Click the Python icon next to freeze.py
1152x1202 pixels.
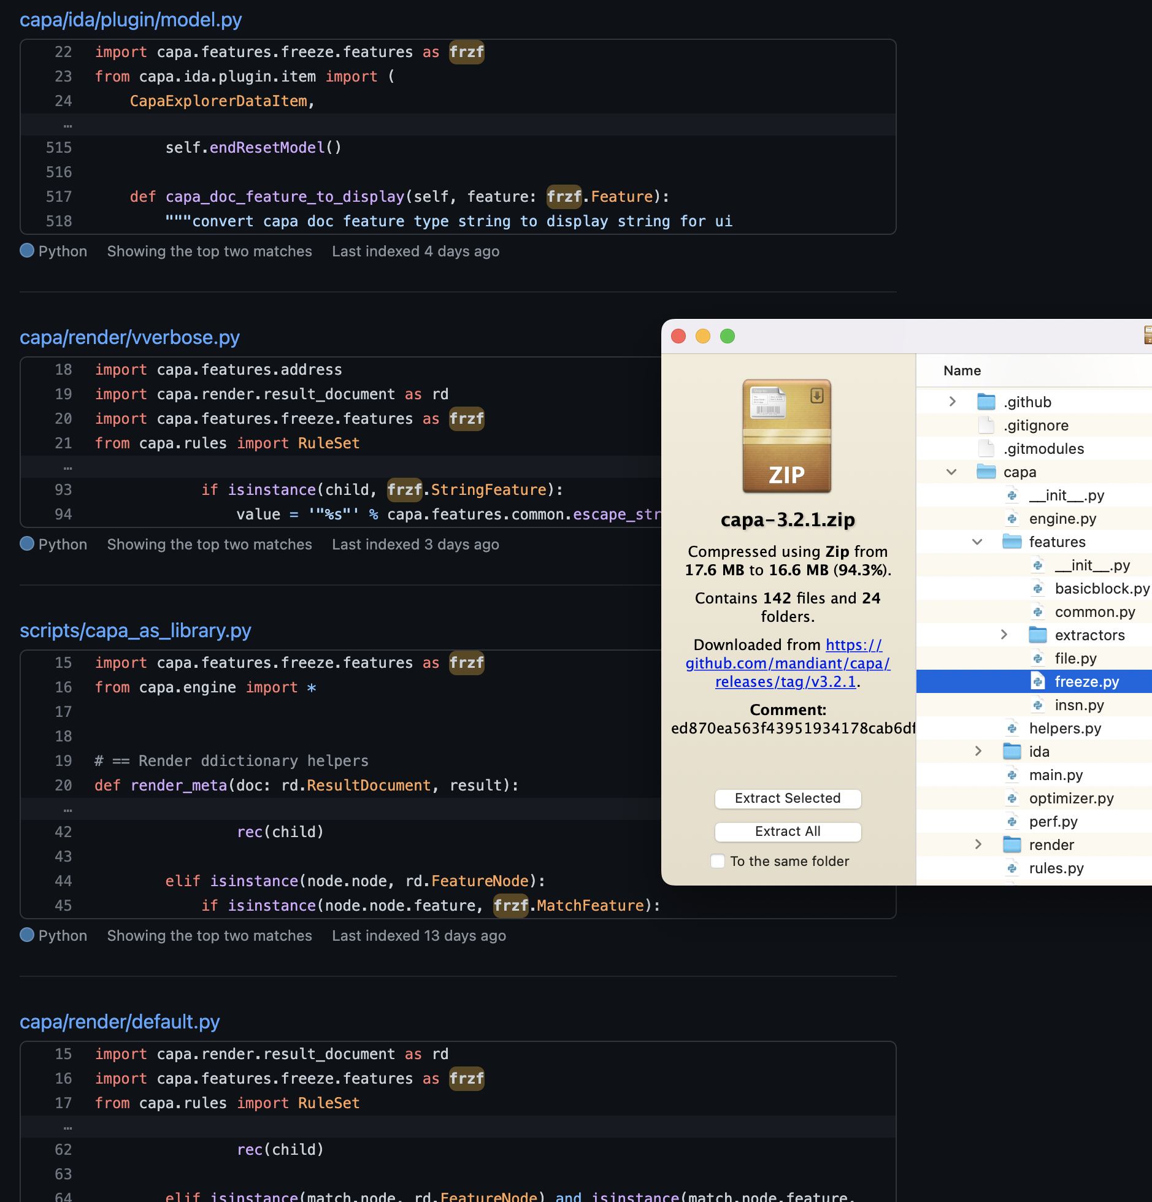(1038, 681)
